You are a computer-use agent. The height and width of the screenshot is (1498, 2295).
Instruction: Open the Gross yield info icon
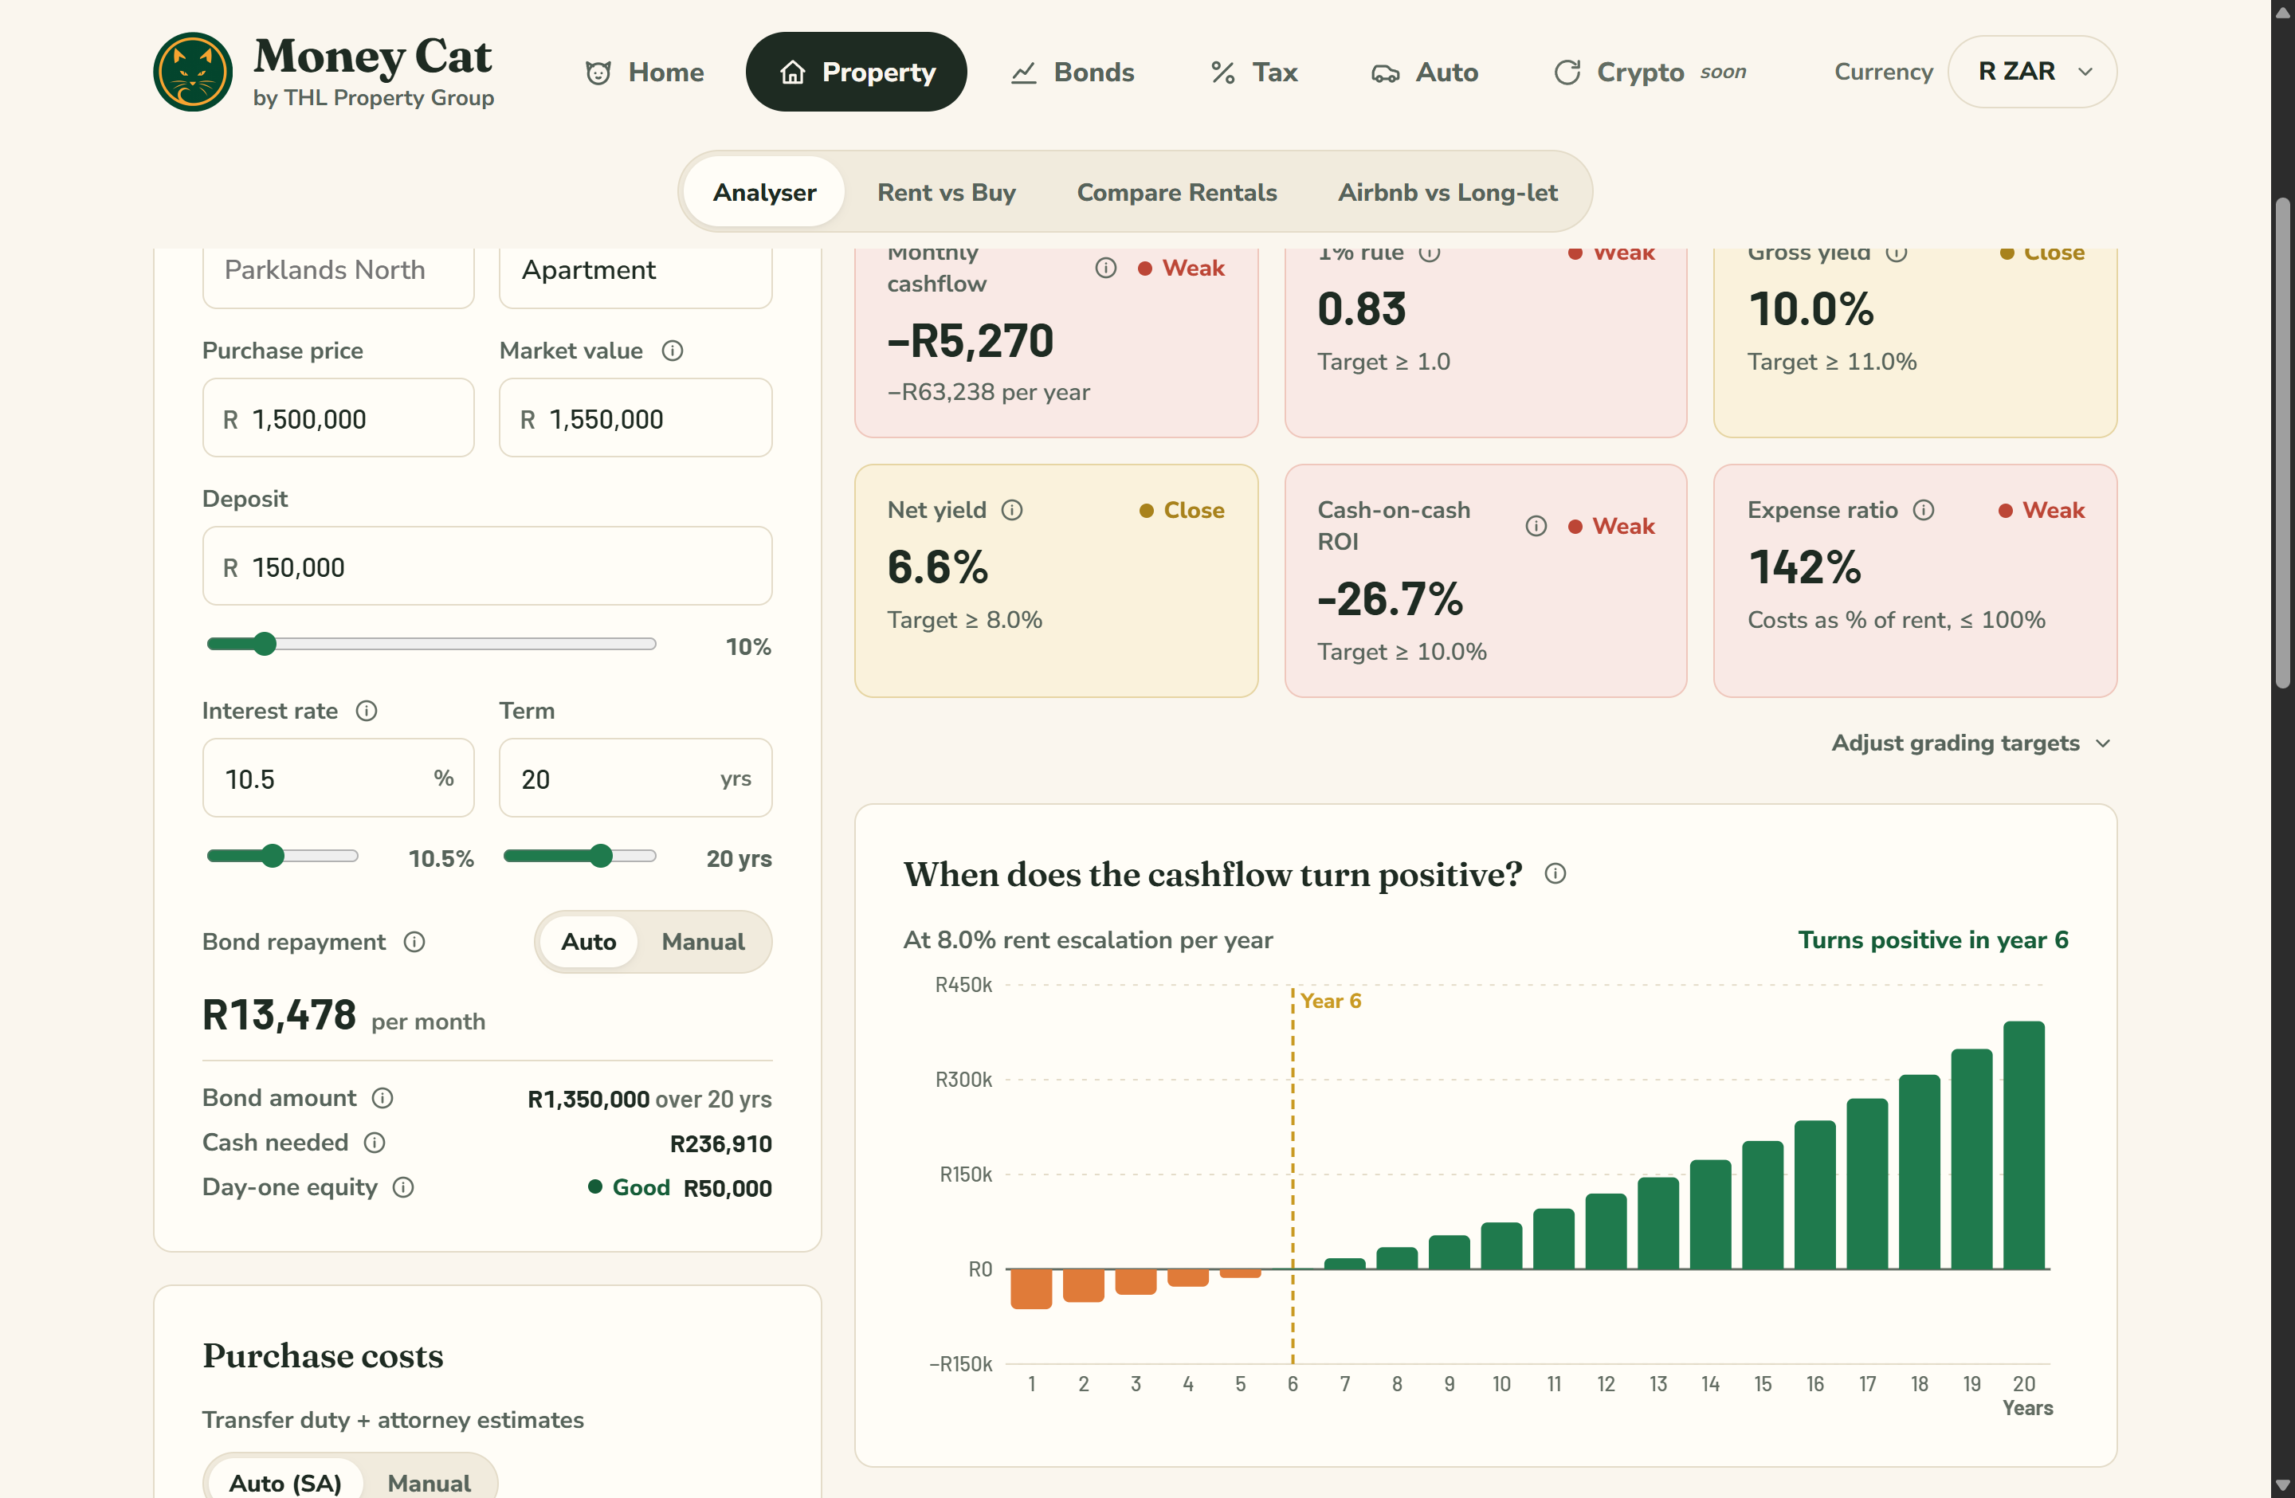point(1896,253)
